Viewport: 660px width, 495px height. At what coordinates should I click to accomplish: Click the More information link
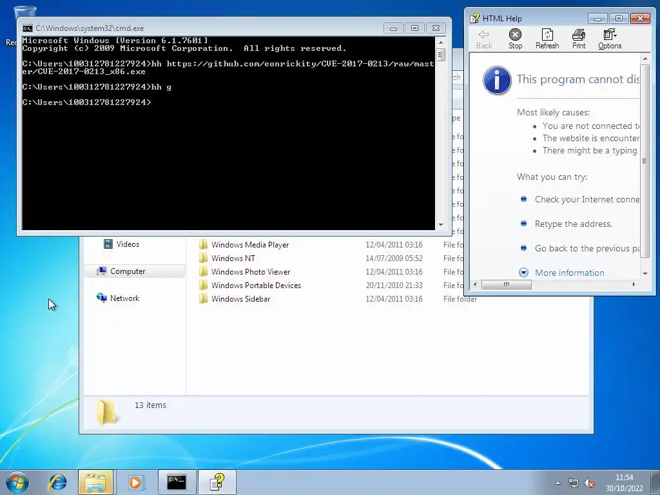point(570,273)
